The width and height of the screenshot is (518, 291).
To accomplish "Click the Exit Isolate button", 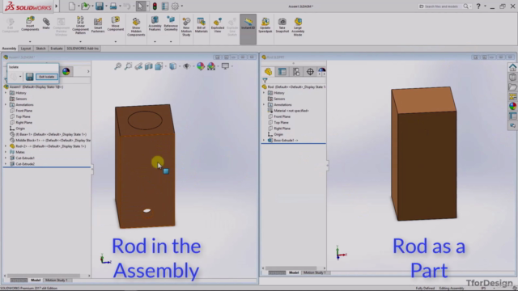I will (x=47, y=77).
